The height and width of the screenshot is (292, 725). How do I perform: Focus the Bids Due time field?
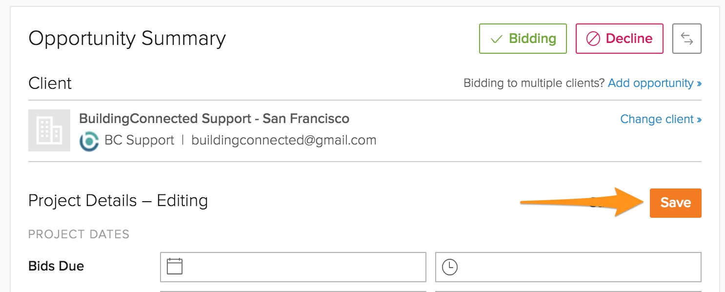pos(576,267)
